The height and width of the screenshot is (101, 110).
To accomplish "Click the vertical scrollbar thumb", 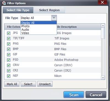I will click(103, 33).
